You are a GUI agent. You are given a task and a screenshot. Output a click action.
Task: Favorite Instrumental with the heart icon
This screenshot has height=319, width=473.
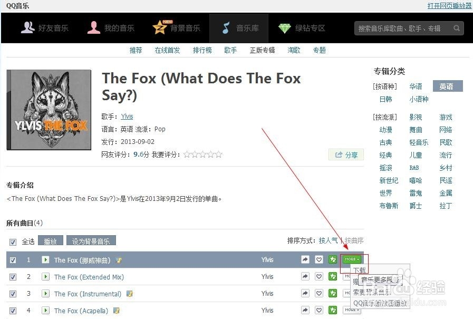pos(319,293)
